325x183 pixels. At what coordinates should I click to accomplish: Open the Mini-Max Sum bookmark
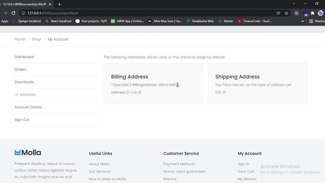pyautogui.click(x=165, y=21)
